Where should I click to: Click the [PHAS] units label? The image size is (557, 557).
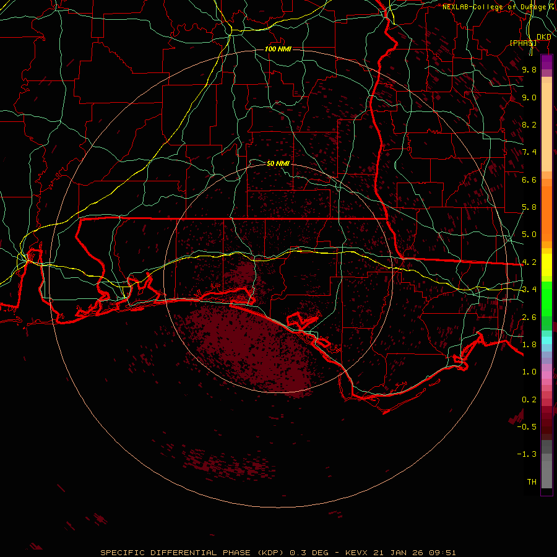point(523,43)
